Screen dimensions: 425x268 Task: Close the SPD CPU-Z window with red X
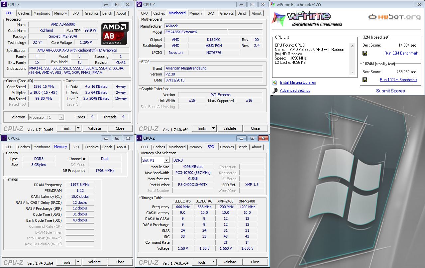pos(263,138)
